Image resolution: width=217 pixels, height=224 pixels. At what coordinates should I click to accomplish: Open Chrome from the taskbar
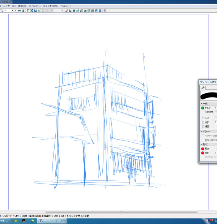[15, 221]
